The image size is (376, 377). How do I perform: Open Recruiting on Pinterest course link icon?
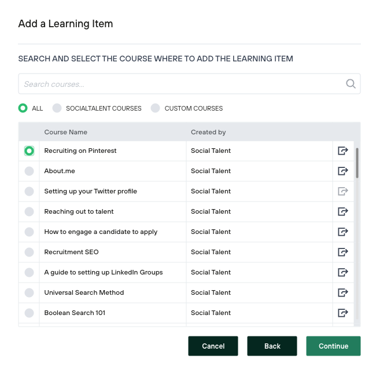pyautogui.click(x=343, y=151)
